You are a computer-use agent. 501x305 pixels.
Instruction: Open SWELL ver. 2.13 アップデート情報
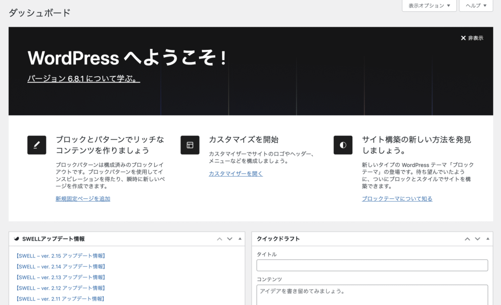coord(61,277)
